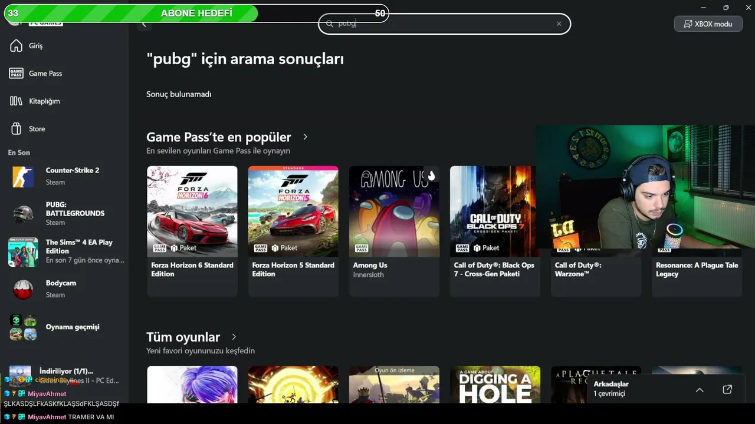
Task: Open the Game Pass'te en popüler heading
Action: (x=219, y=137)
